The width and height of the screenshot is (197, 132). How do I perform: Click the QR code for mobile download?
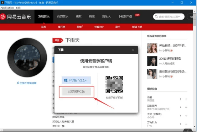point(114,84)
